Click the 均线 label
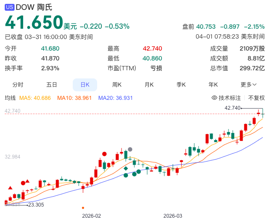 pos(10,98)
